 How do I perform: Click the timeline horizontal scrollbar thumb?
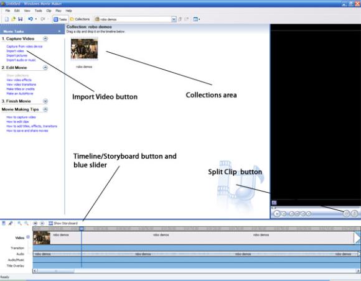56,271
